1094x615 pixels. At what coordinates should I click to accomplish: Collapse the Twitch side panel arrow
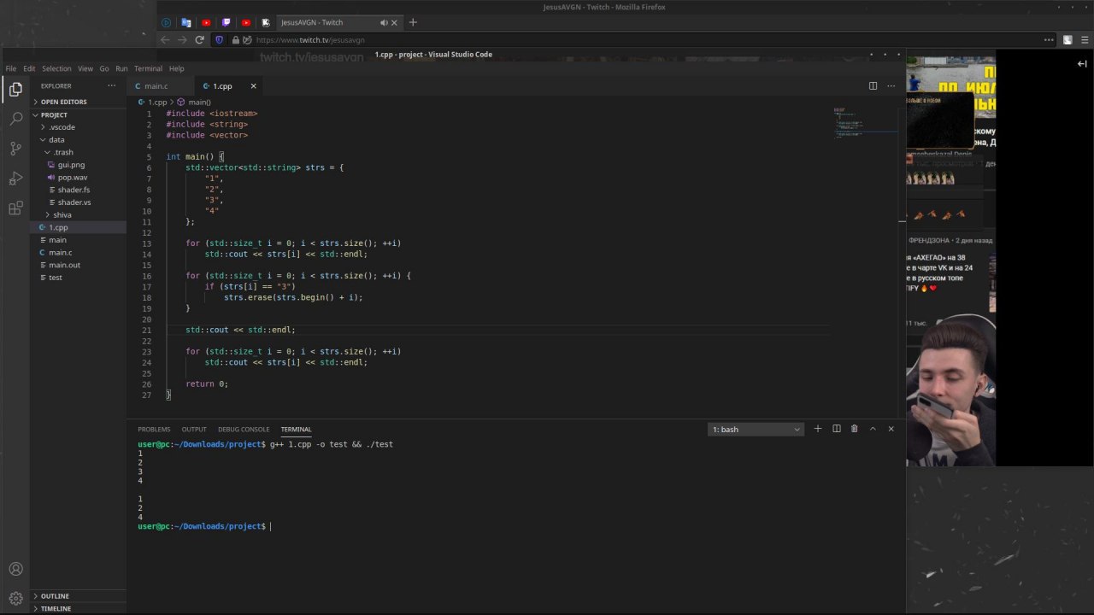pos(1082,63)
